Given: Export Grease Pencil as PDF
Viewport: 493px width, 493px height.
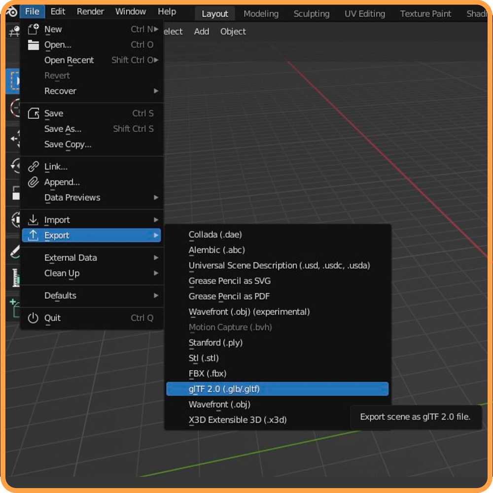Looking at the screenshot, I should pos(277,296).
